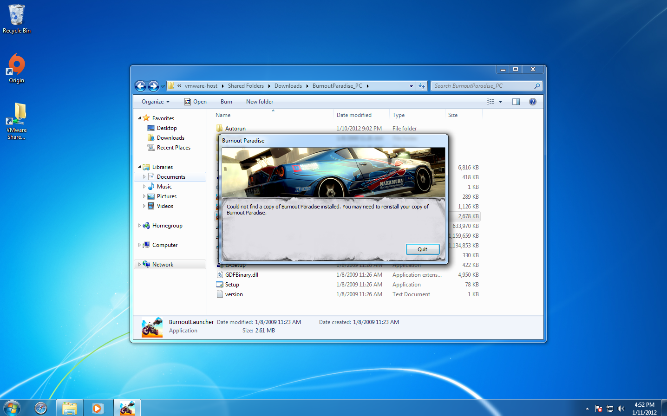Click the 2,678 KB size cell

point(468,216)
